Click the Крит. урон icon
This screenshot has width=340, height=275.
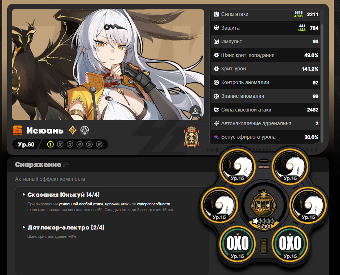(216, 69)
